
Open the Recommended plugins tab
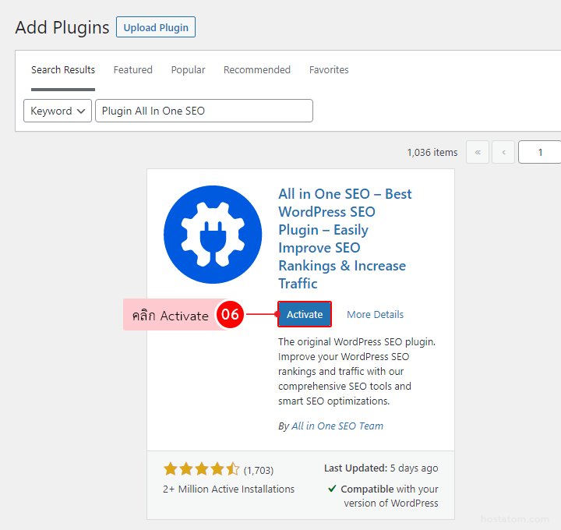257,70
